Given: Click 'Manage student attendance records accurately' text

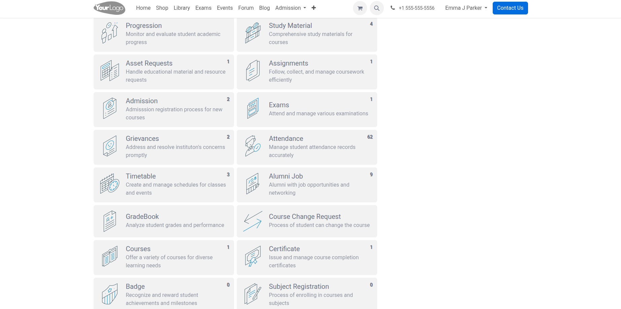Looking at the screenshot, I should [x=312, y=151].
